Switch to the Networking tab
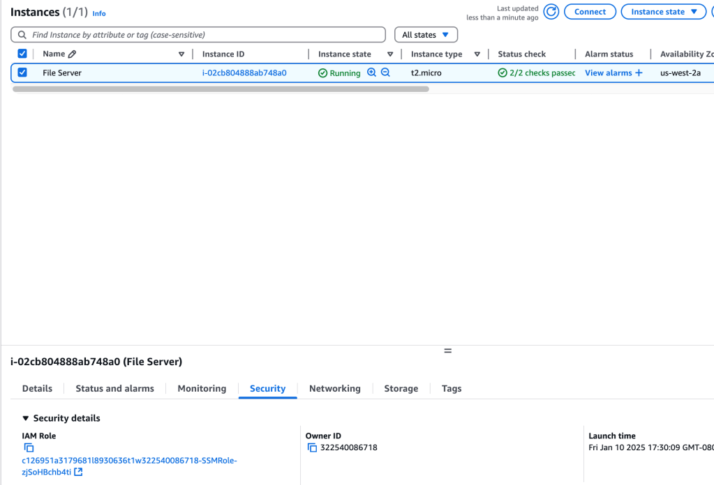Screen dimensions: 714x485 pos(334,389)
